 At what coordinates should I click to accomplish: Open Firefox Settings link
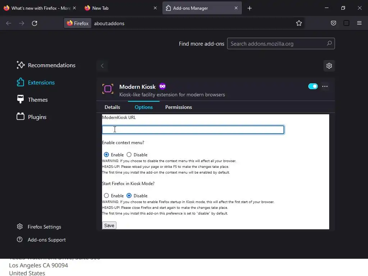tap(39, 227)
